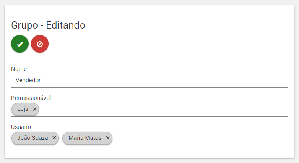299x163 pixels.
Task: Select the Maria Matos chip label
Action: tap(85, 138)
